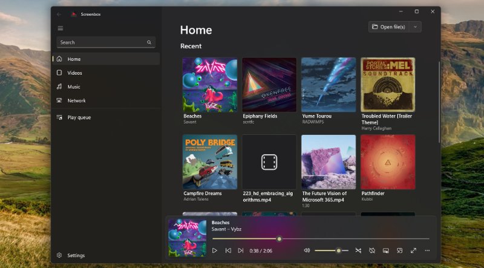Open the cast to device icon
The image size is (484, 268).
tap(386, 250)
